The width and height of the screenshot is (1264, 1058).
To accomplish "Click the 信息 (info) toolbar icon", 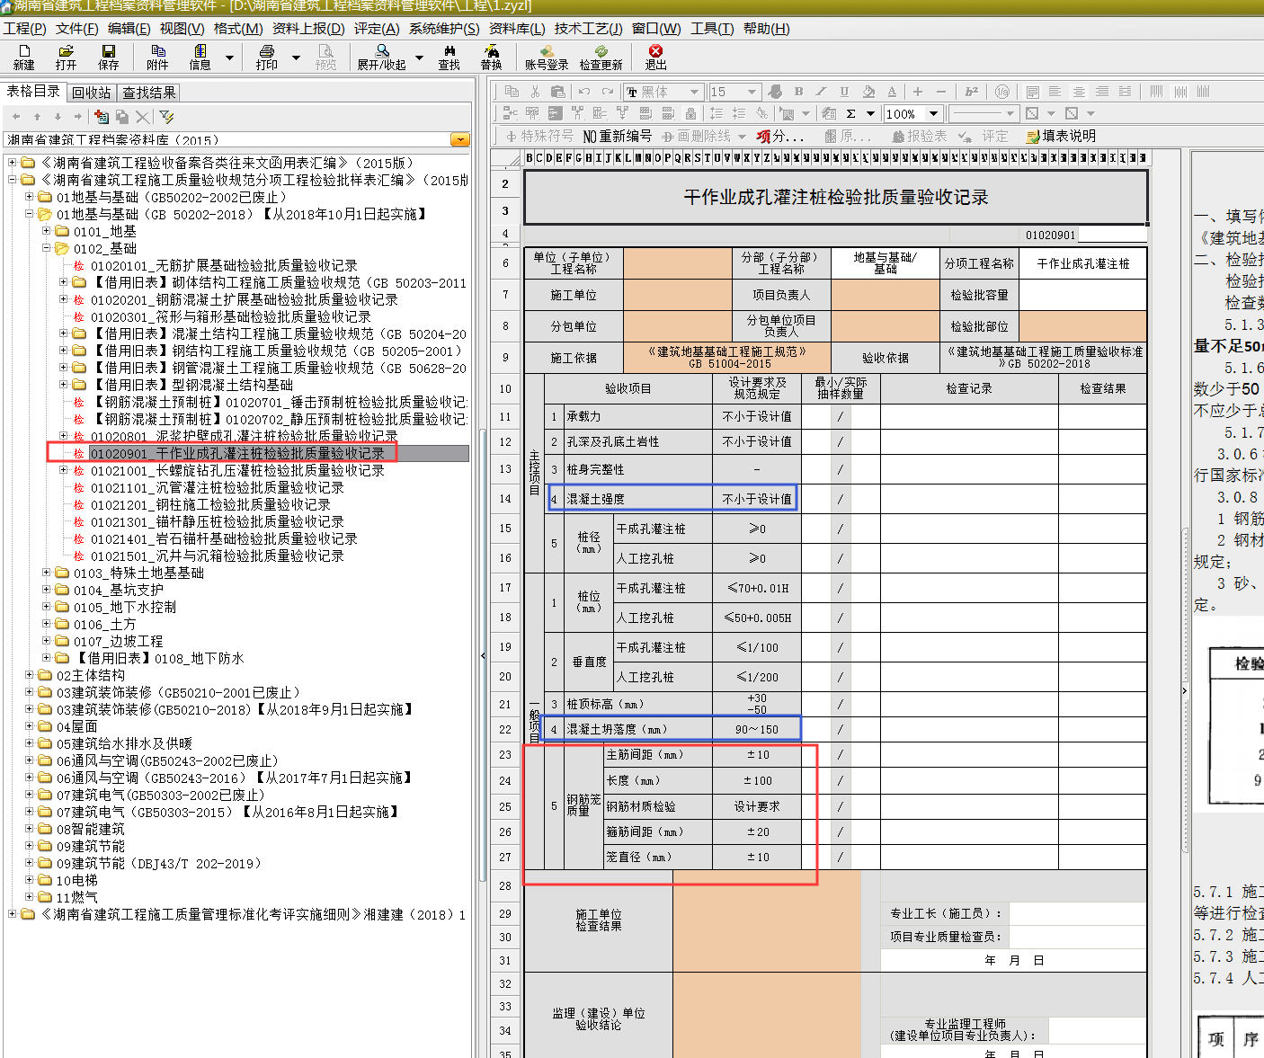I will pos(200,58).
